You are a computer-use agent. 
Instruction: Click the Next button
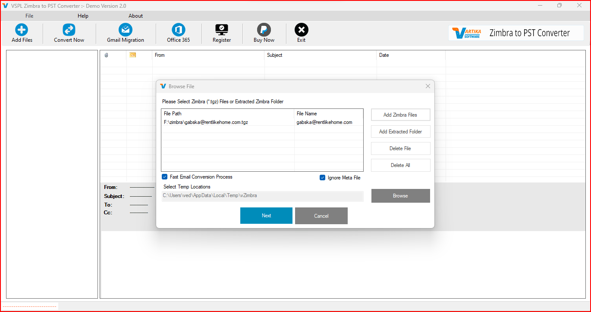[266, 216]
